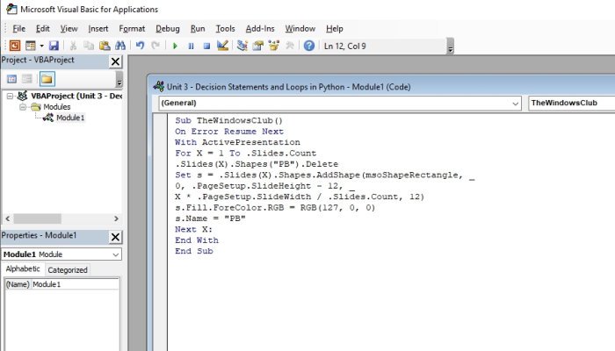Open the View menu
The height and width of the screenshot is (351, 615).
(x=69, y=29)
